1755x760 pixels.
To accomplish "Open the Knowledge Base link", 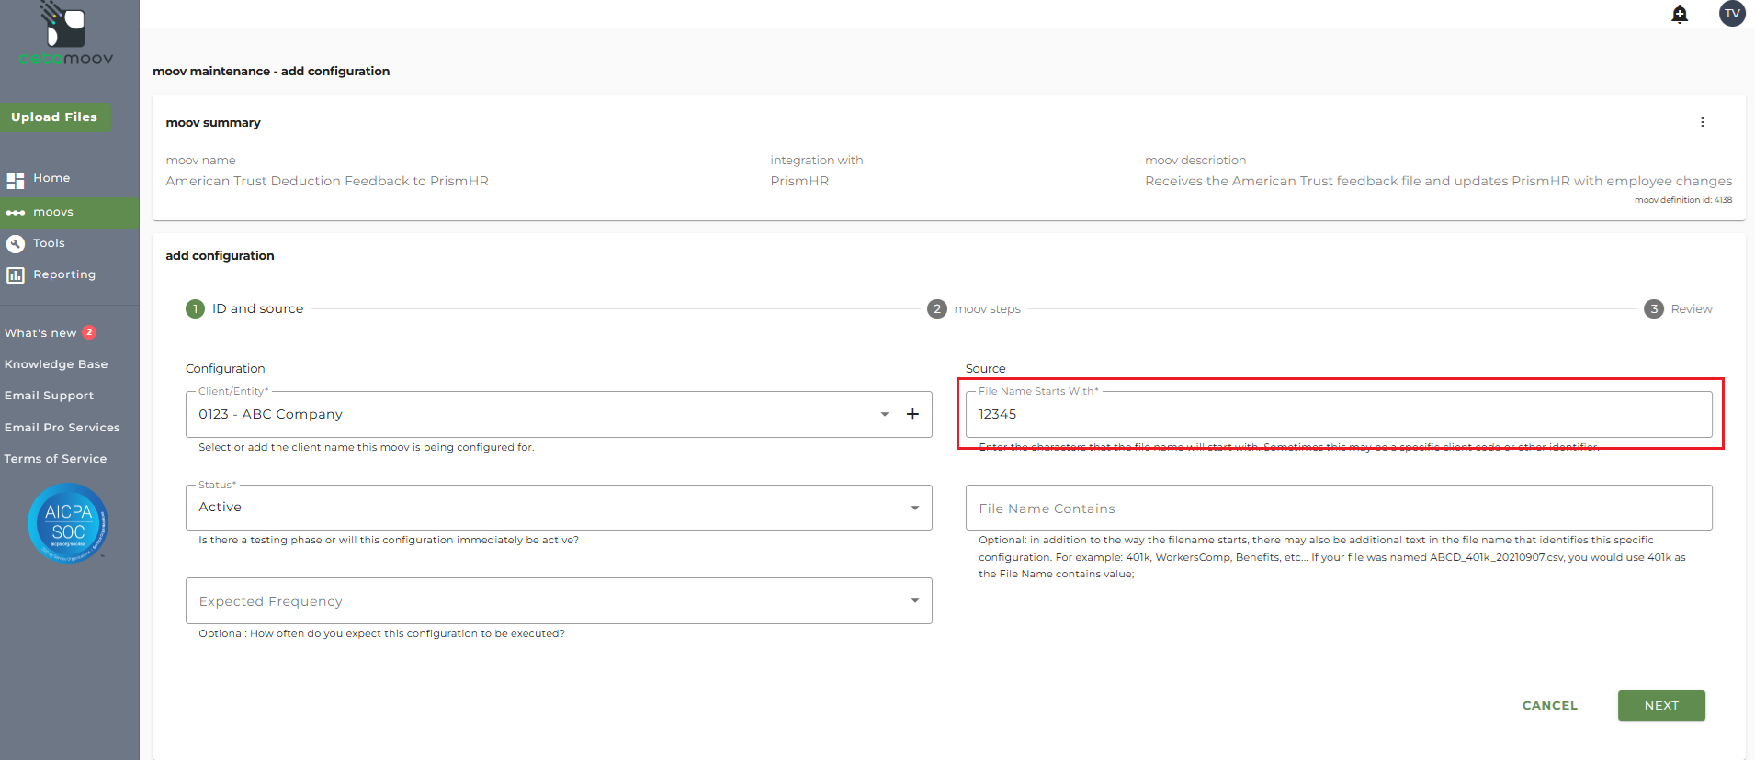I will click(56, 364).
